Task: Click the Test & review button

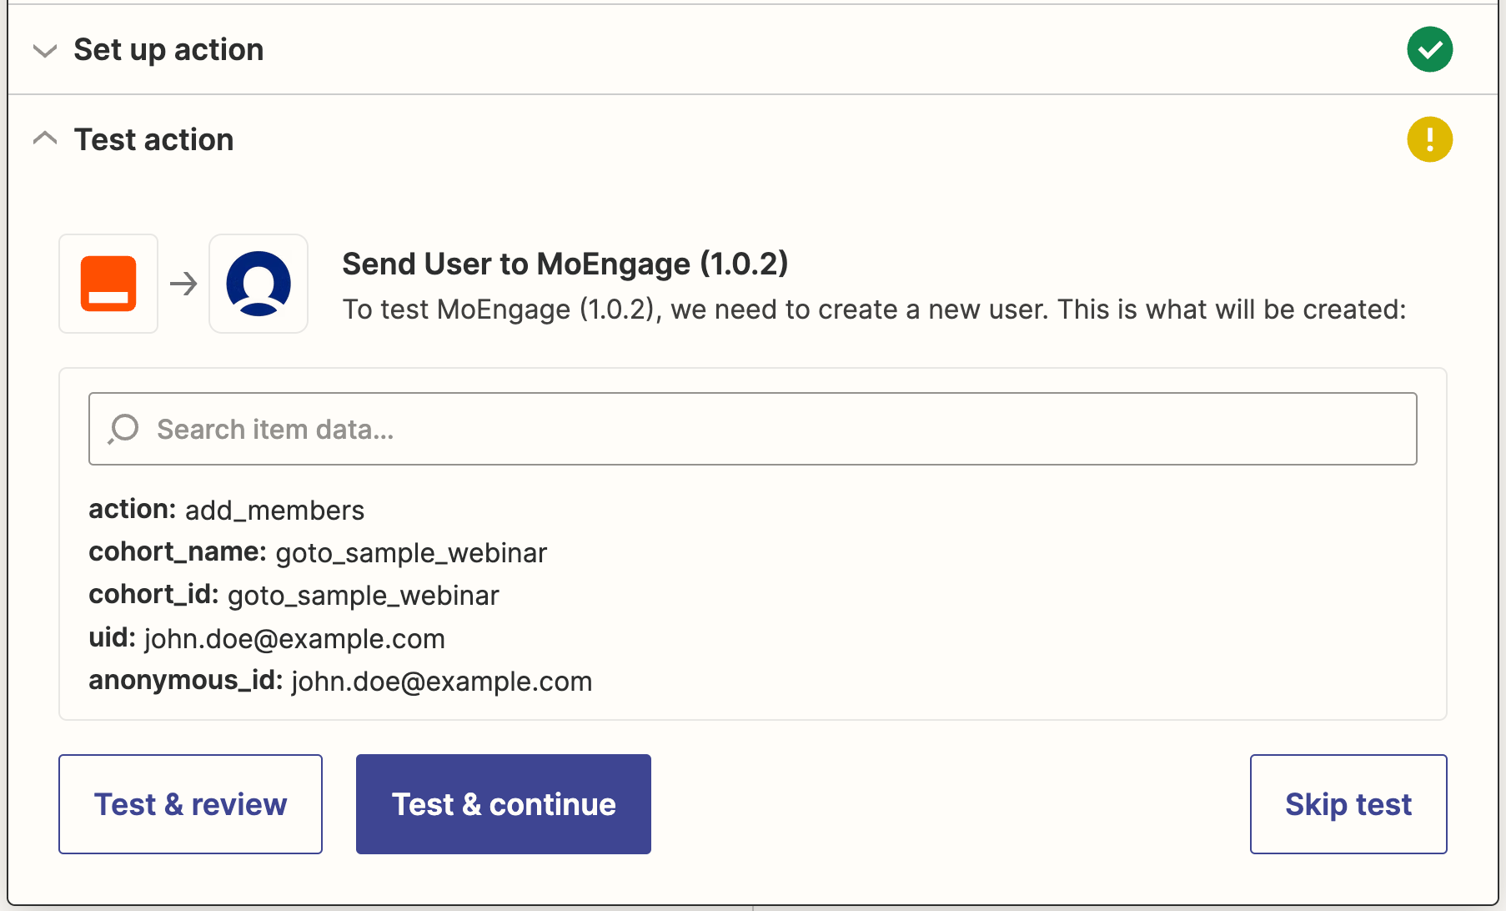Action: [190, 804]
